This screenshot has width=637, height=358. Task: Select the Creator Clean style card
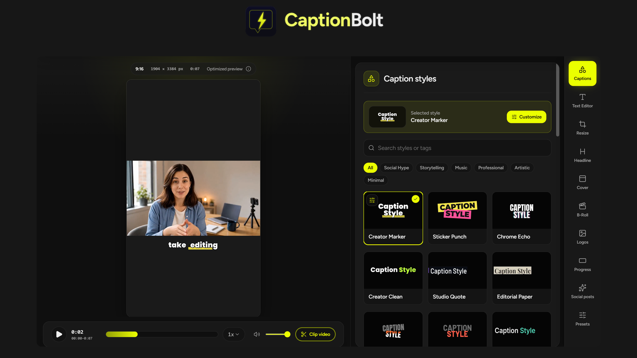(x=393, y=278)
